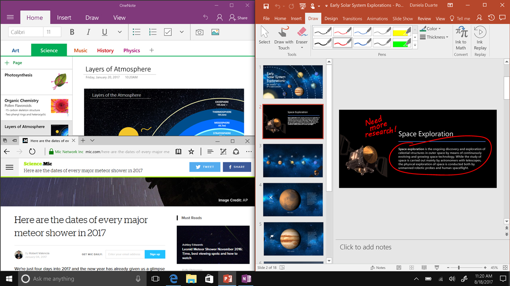Select green highlighter pen swatch
This screenshot has width=510, height=286.
click(x=402, y=43)
